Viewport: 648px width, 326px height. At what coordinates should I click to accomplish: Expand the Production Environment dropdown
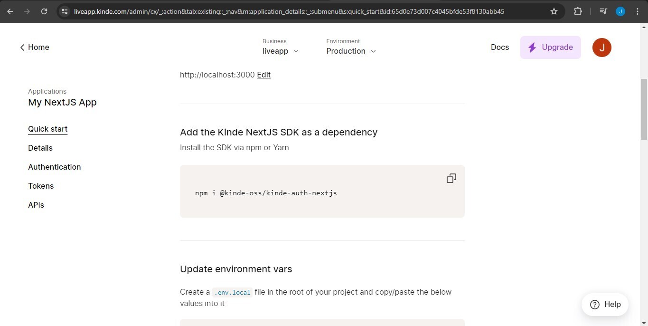(x=351, y=51)
